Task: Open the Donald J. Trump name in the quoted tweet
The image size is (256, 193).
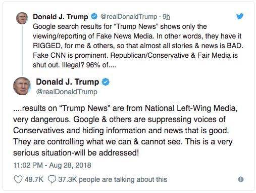Action: 61,17
